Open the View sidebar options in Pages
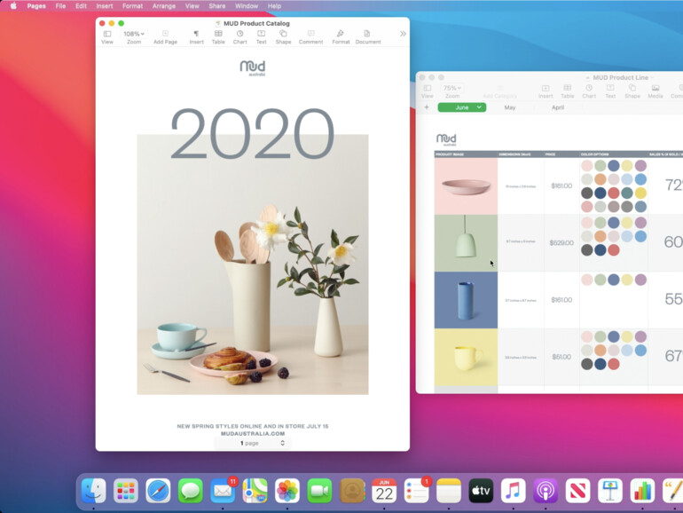 107,37
